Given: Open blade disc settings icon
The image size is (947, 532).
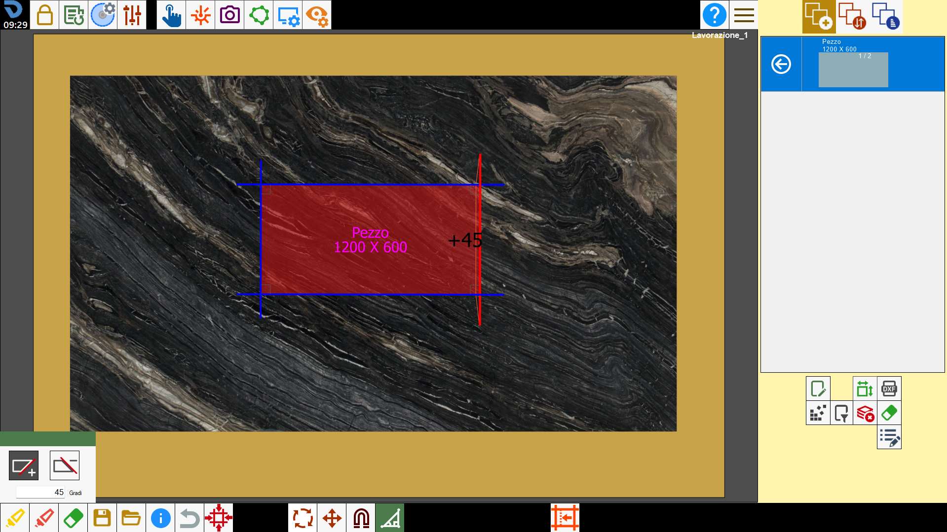Looking at the screenshot, I should (103, 15).
